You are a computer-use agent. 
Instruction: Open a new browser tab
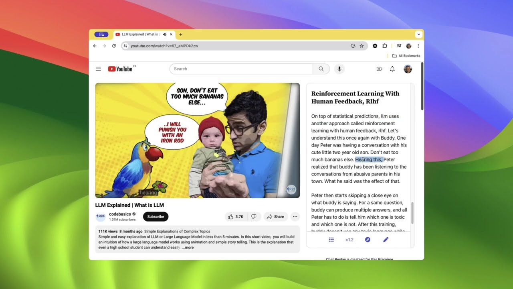(x=181, y=35)
